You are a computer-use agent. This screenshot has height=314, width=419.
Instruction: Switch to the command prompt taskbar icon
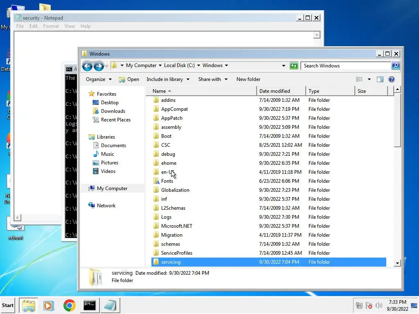pyautogui.click(x=90, y=305)
